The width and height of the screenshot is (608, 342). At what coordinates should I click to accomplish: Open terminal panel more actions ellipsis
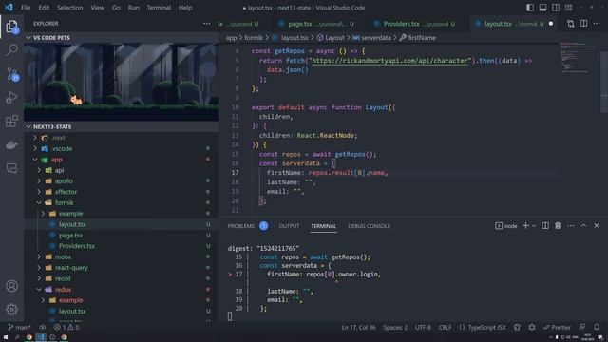pyautogui.click(x=570, y=226)
